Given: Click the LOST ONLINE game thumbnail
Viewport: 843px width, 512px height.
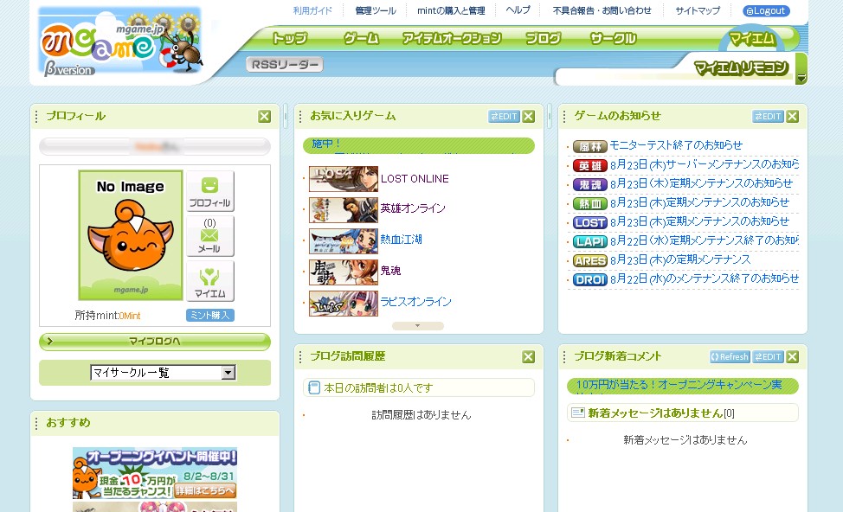Looking at the screenshot, I should pos(343,179).
